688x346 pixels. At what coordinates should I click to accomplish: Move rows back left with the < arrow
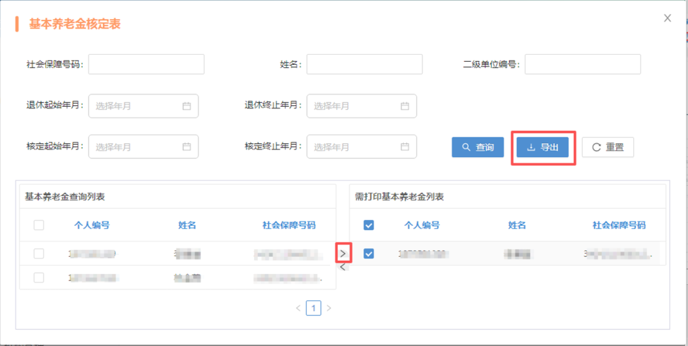[x=343, y=266]
